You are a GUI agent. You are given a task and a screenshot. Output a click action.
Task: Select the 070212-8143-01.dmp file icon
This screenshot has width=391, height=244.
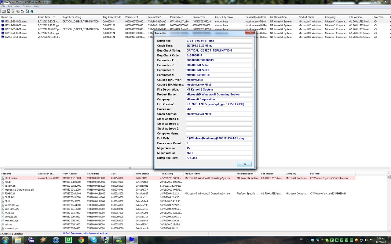click(2, 29)
